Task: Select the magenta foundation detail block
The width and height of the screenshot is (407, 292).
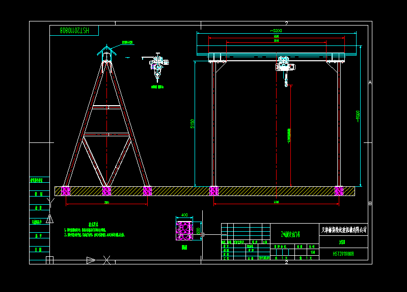Action: [x=184, y=231]
